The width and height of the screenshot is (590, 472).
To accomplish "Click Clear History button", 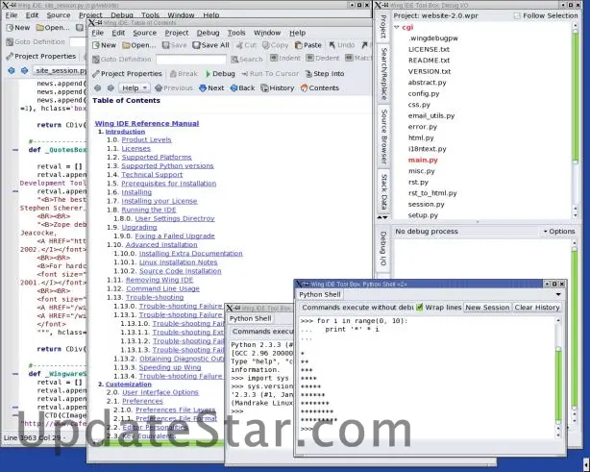I will 537,308.
